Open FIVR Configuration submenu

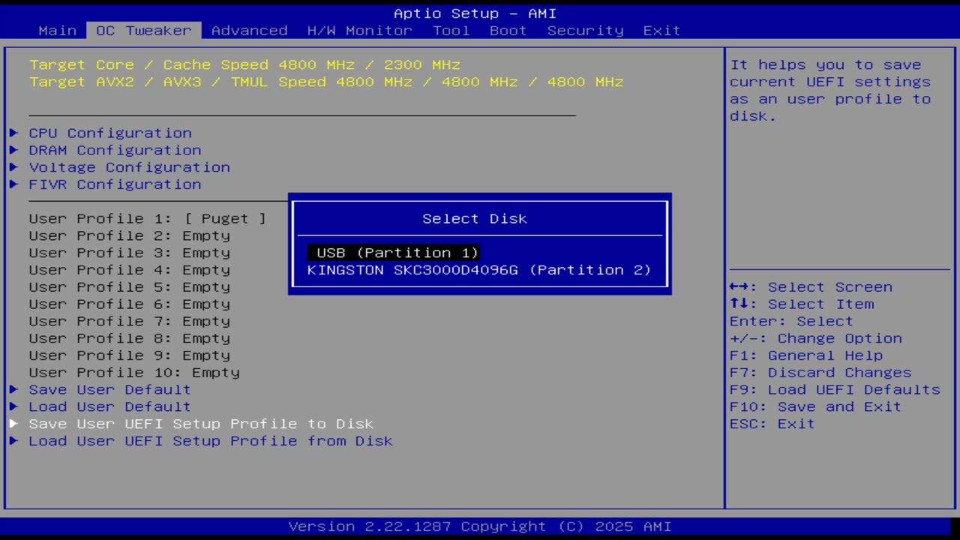tap(115, 184)
